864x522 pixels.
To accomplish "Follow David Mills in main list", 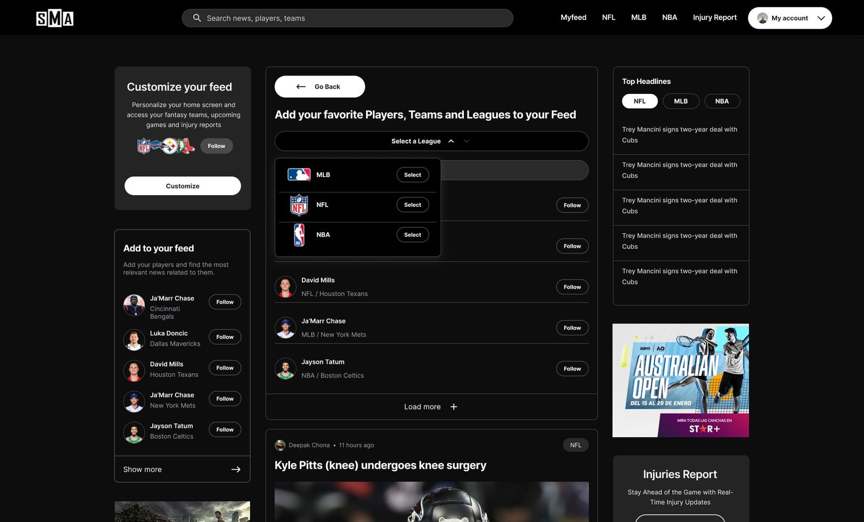I will [572, 287].
